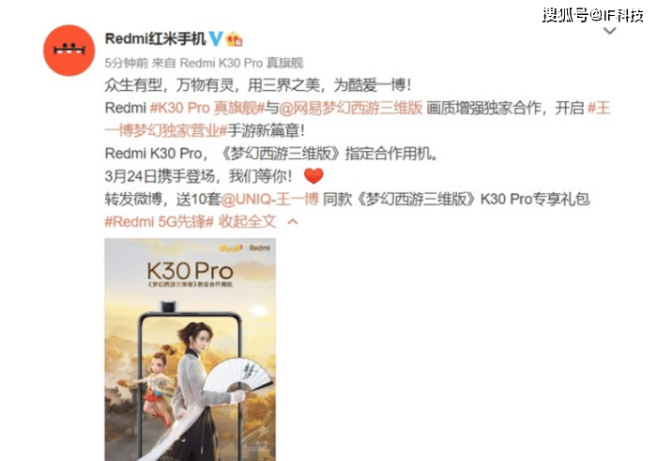This screenshot has width=657, height=461.
Task: Click the 5分钟前 post timestamp
Action: pyautogui.click(x=126, y=63)
